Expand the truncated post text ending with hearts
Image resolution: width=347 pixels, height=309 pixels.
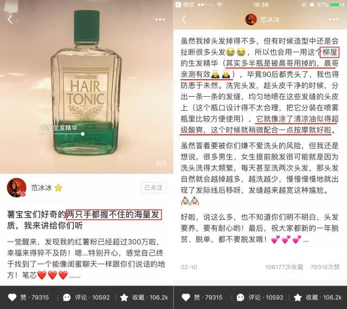tap(75, 276)
